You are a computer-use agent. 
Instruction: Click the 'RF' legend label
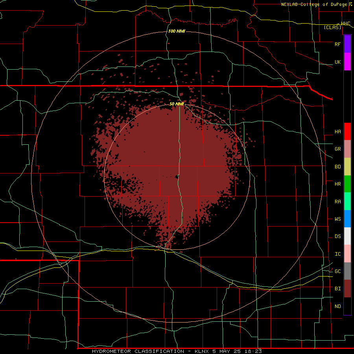[337, 44]
